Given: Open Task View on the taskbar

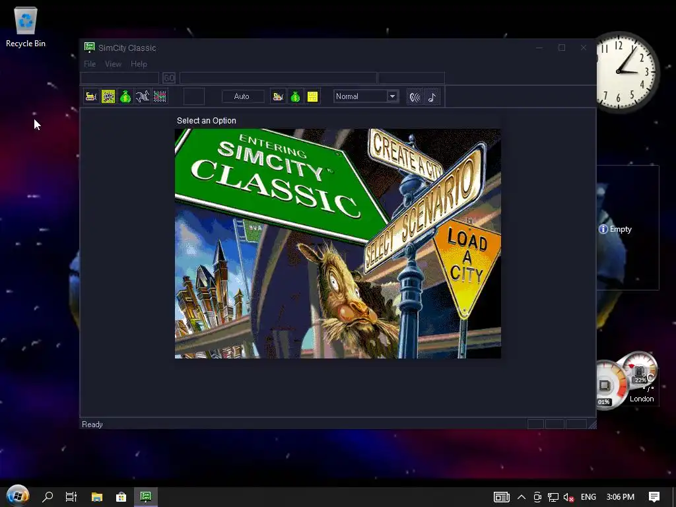Looking at the screenshot, I should [71, 497].
